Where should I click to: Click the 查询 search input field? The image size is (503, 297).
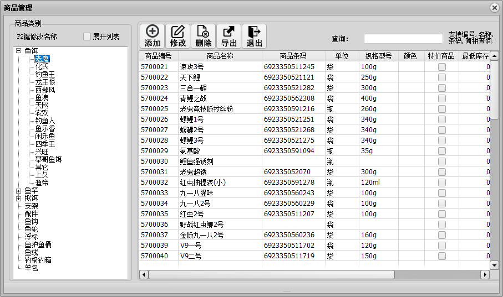[403, 39]
